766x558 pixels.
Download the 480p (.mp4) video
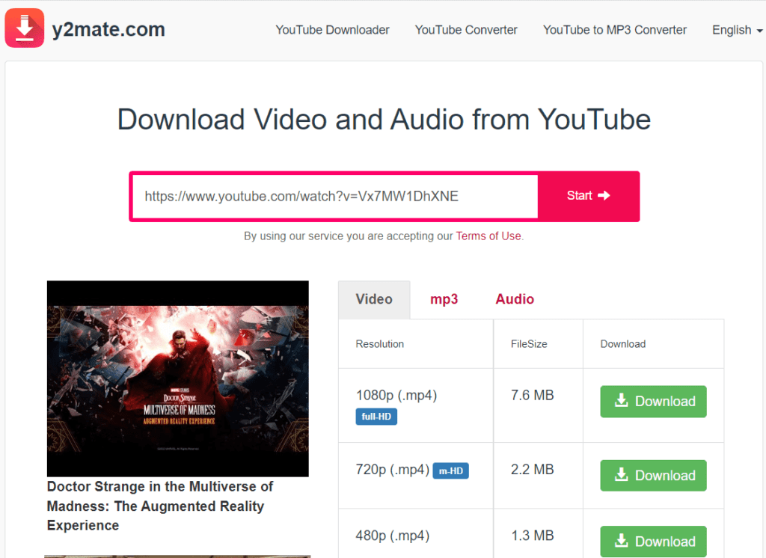(x=653, y=542)
